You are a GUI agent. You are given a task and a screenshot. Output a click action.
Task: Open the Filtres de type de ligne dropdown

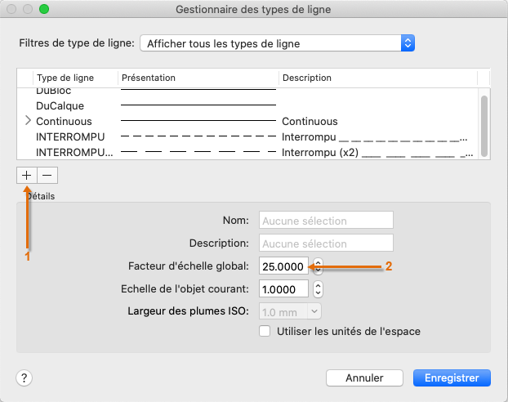(278, 42)
